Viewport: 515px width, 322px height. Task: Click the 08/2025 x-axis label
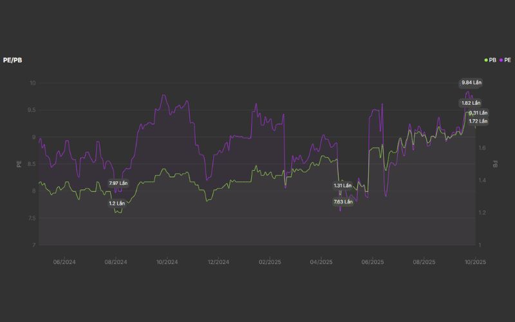click(x=424, y=262)
